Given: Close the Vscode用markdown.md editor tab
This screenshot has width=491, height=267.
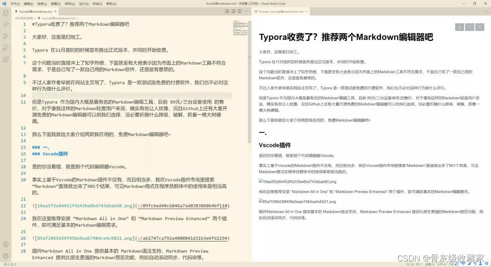Looking at the screenshot, I should click(55, 11).
